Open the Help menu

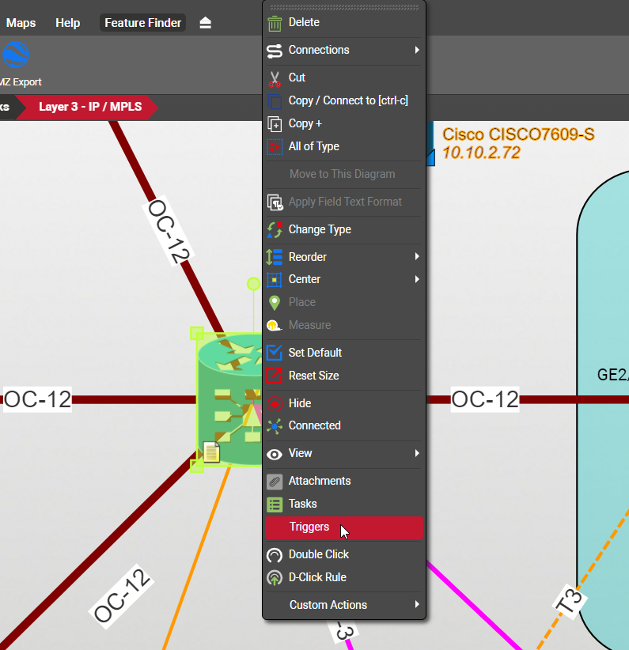click(x=67, y=23)
